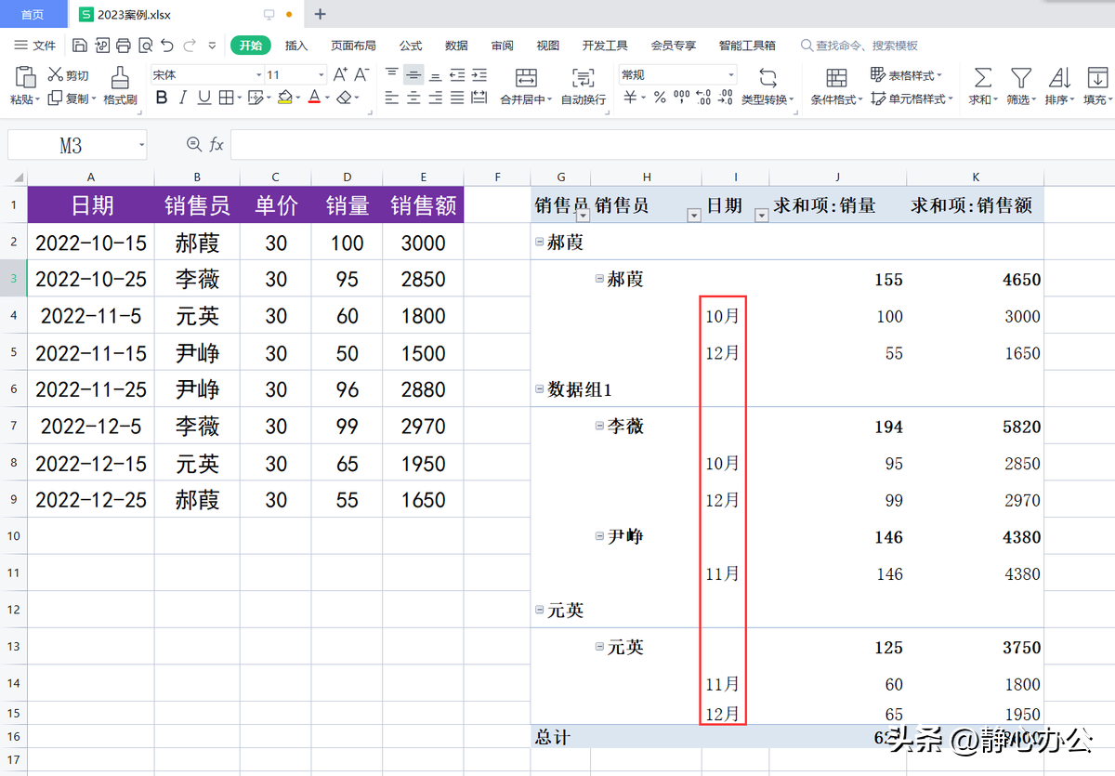Align text to vertical middle
1115x776 pixels.
click(x=413, y=74)
